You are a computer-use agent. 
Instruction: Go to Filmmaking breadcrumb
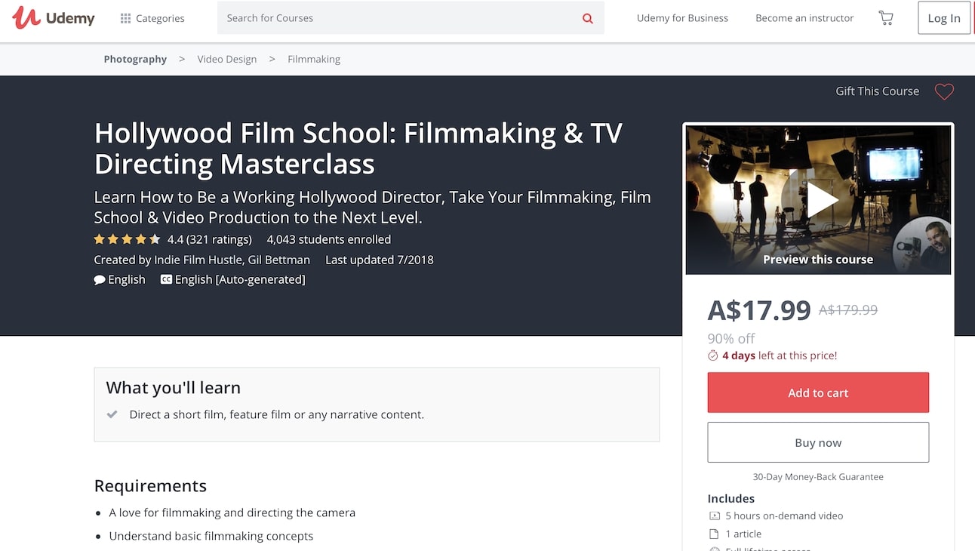point(314,59)
